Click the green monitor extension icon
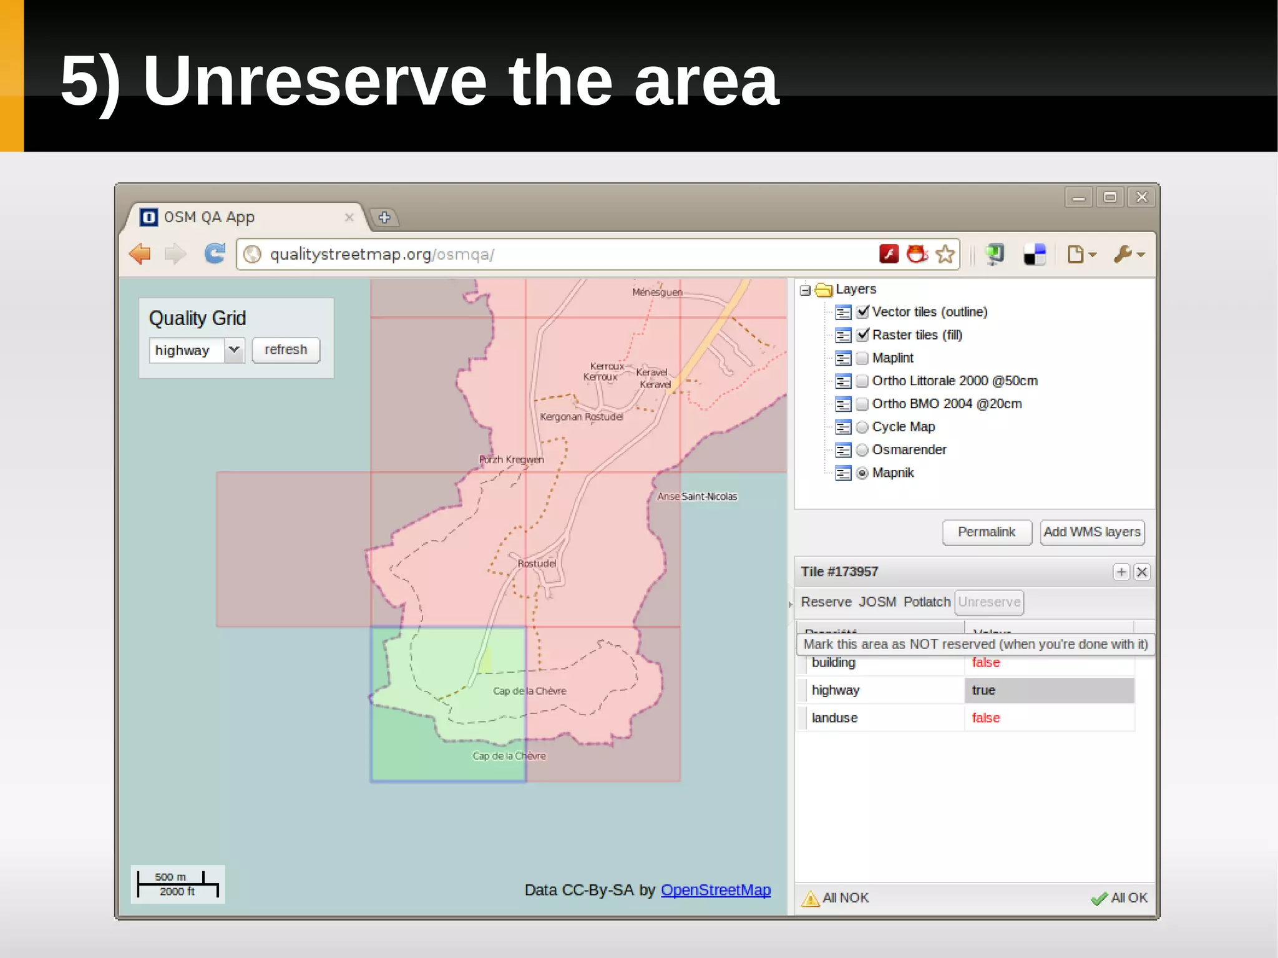 pos(995,254)
